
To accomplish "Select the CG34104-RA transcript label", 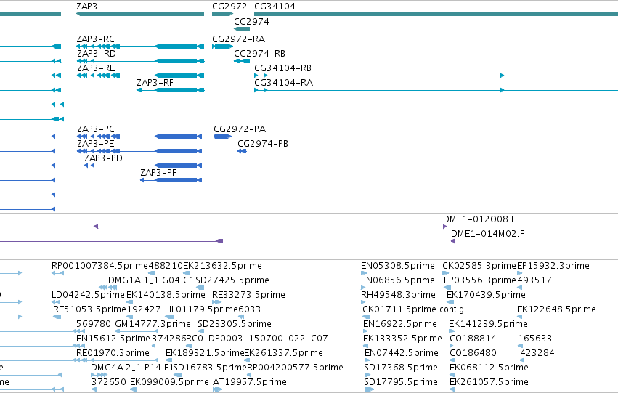I will 283,83.
